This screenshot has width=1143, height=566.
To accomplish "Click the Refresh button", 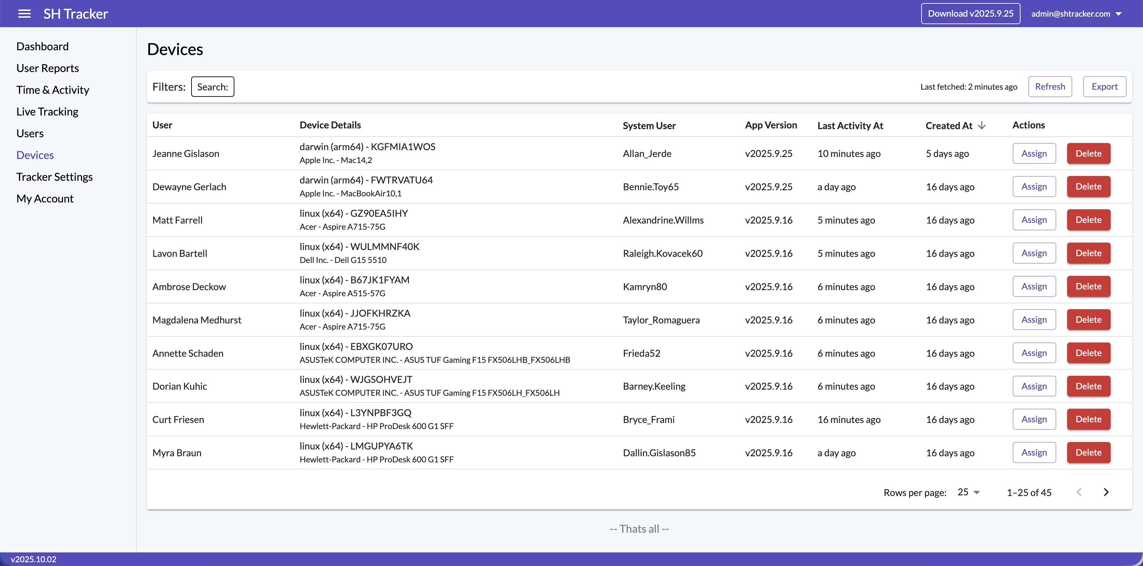I will click(1049, 86).
